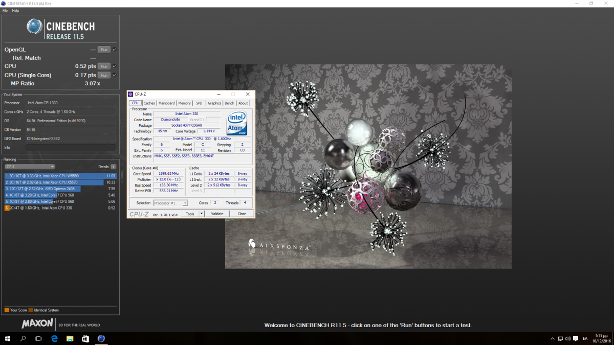Open the Windows Start menu
Image resolution: width=614 pixels, height=345 pixels.
pyautogui.click(x=9, y=338)
